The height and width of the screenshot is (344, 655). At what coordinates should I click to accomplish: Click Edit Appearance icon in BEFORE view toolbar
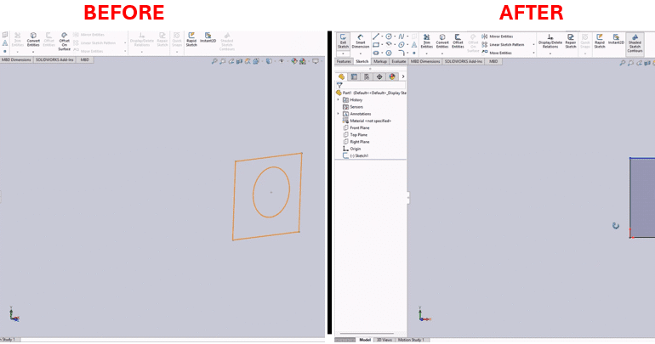point(294,61)
